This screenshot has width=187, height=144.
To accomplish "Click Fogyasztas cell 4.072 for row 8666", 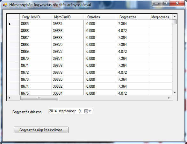I will (133, 31).
